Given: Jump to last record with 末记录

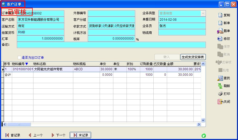Looking at the screenshot, I should 80,135.
